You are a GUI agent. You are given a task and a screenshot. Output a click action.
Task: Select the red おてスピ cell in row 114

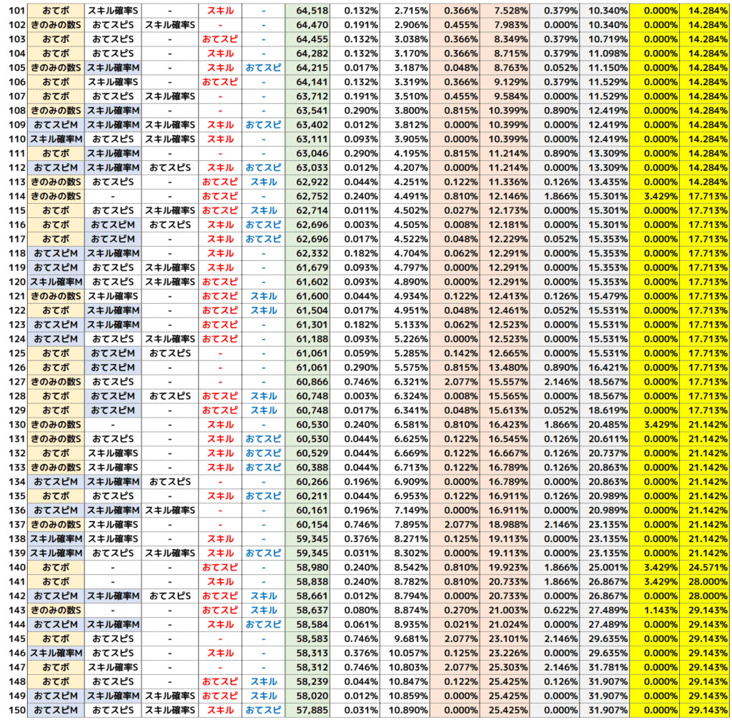click(x=220, y=196)
